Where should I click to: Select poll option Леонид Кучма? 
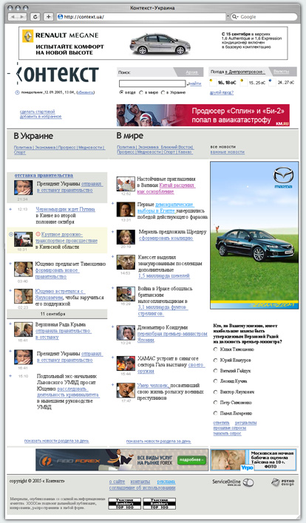(x=216, y=381)
